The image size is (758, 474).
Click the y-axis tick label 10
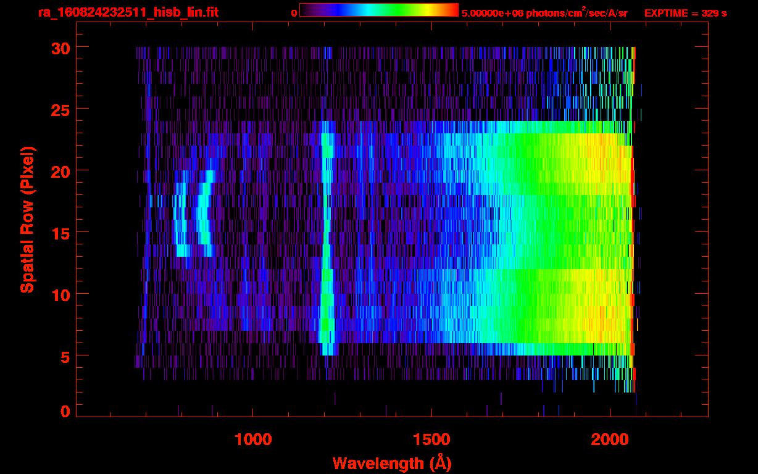[x=60, y=294]
